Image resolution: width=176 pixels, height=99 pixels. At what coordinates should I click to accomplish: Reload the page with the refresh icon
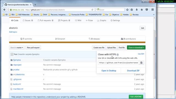click(x=92, y=10)
